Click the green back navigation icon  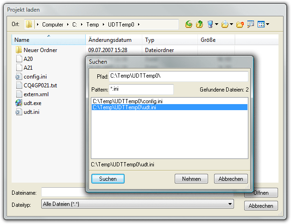pyautogui.click(x=189, y=24)
